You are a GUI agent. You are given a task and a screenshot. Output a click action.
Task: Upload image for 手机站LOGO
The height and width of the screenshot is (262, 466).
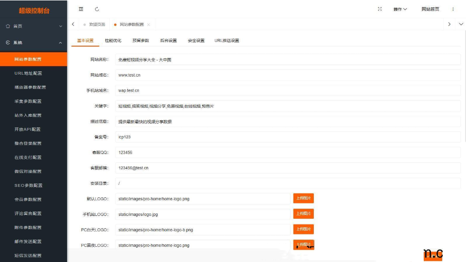tap(303, 213)
